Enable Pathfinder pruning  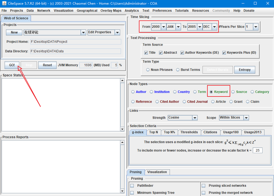(x=132, y=186)
